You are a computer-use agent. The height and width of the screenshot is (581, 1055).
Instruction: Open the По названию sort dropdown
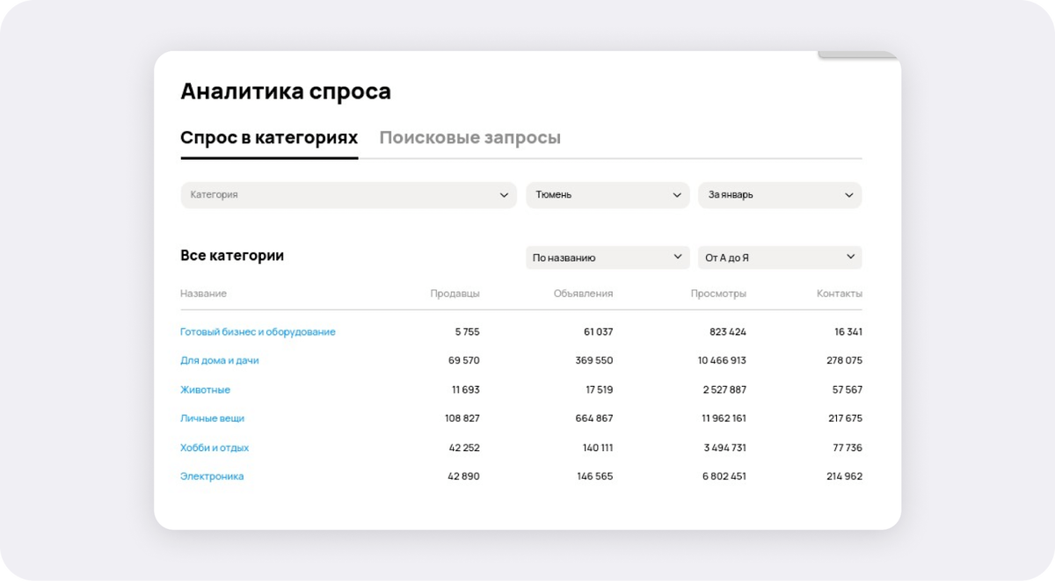608,258
